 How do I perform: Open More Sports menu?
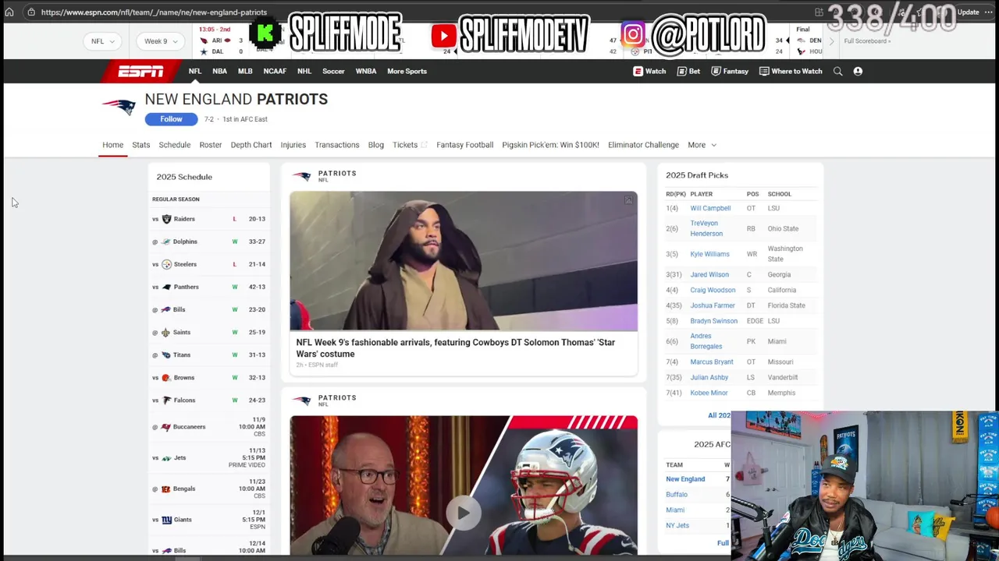407,71
